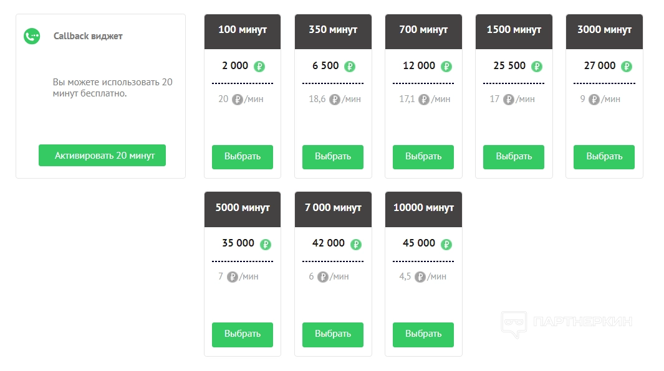The image size is (664, 371).
Task: Select the 3000 минут plan's Выбрать button
Action: 604,157
